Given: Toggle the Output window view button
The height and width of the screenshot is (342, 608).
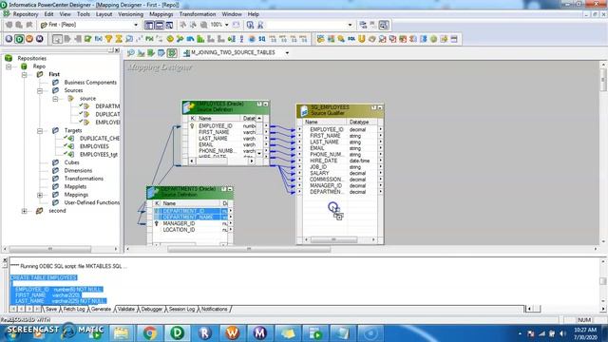Looking at the screenshot, I should [159, 25].
